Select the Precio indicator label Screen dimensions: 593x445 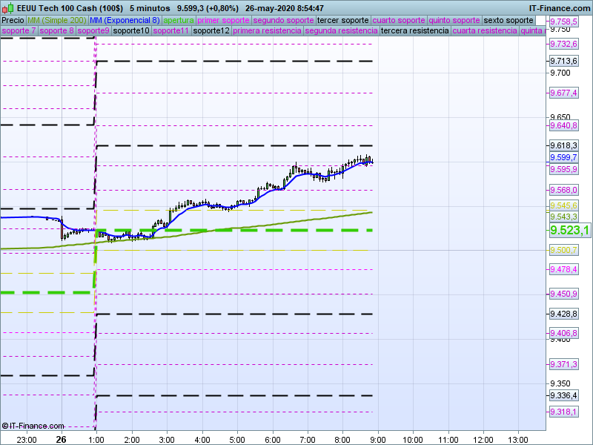click(13, 20)
